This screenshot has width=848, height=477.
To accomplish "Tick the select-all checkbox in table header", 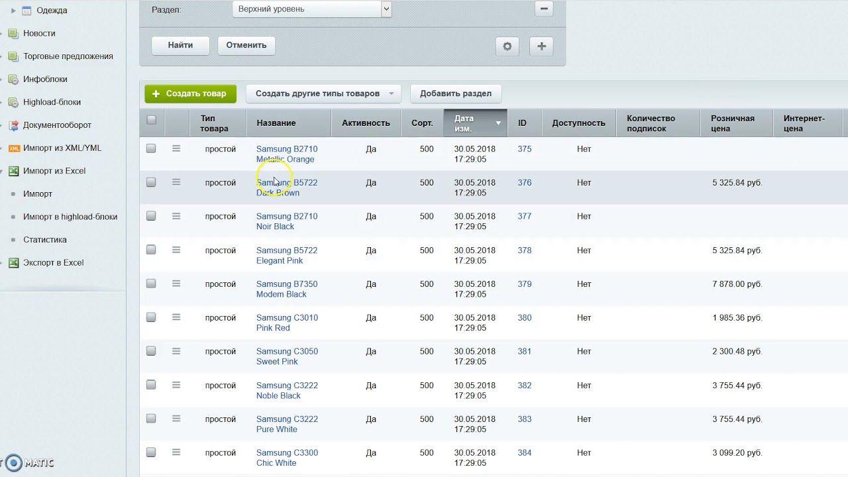I will 151,120.
